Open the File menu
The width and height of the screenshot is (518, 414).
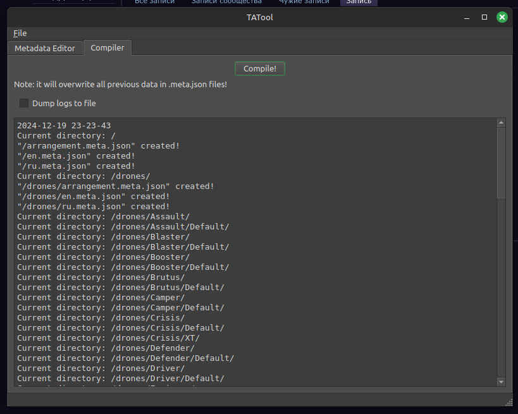click(20, 33)
